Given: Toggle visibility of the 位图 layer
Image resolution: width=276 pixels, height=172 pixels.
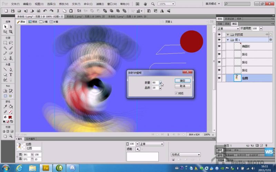Looking at the screenshot, I should (219, 78).
